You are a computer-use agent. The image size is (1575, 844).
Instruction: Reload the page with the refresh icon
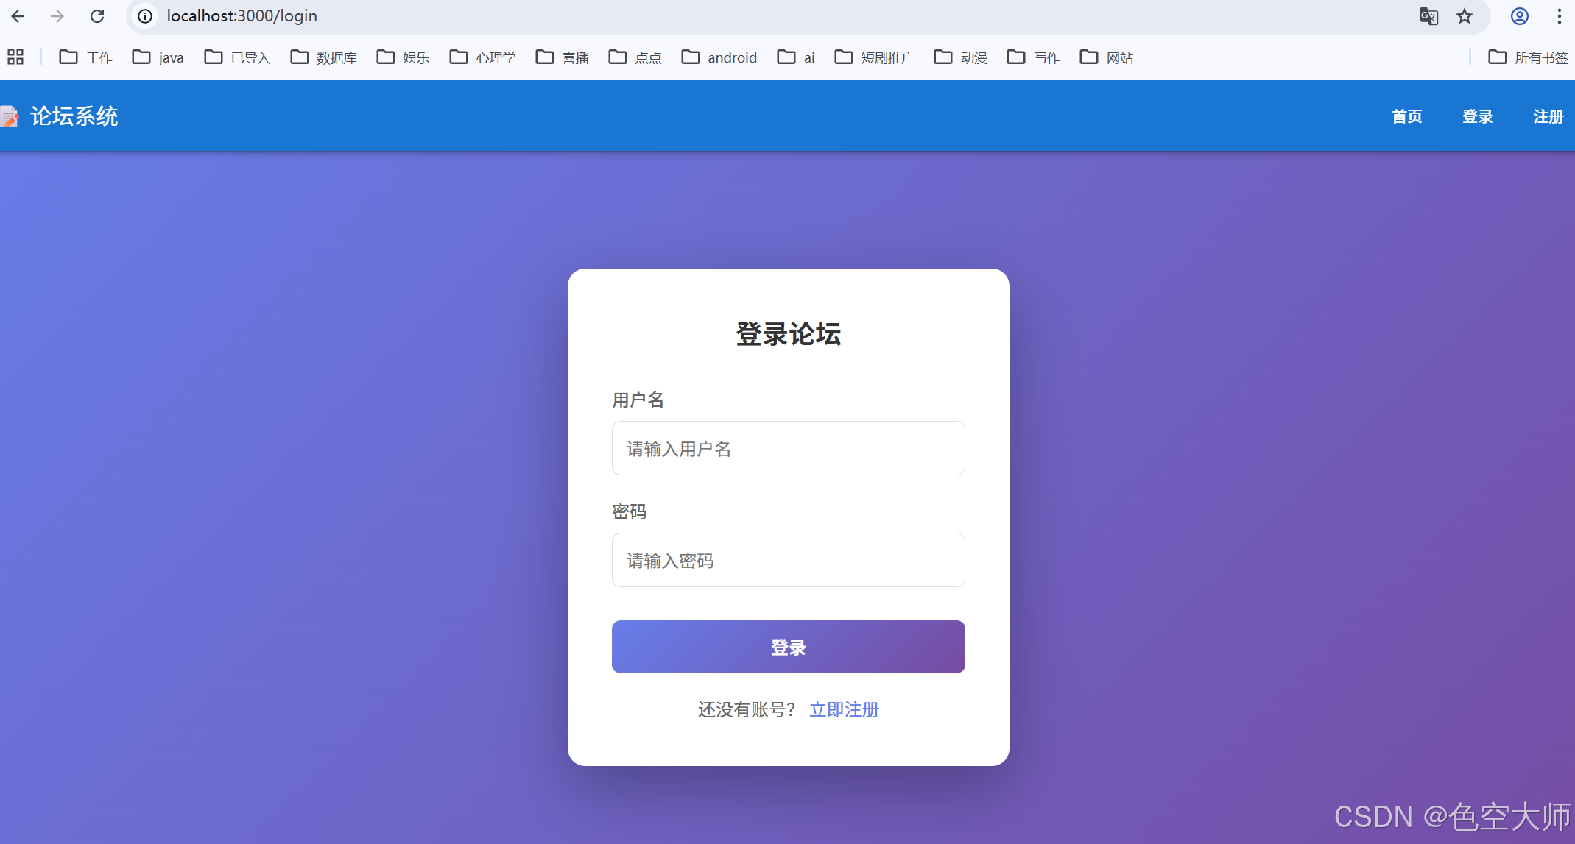coord(97,16)
